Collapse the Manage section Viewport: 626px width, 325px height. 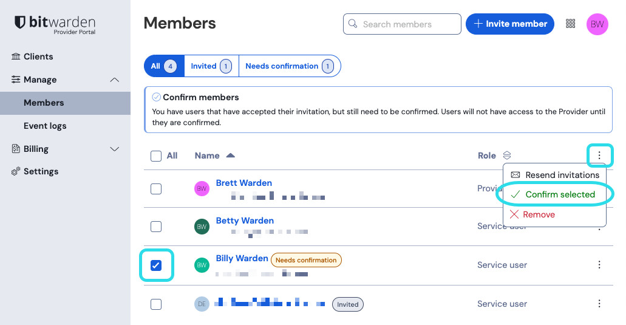[114, 80]
